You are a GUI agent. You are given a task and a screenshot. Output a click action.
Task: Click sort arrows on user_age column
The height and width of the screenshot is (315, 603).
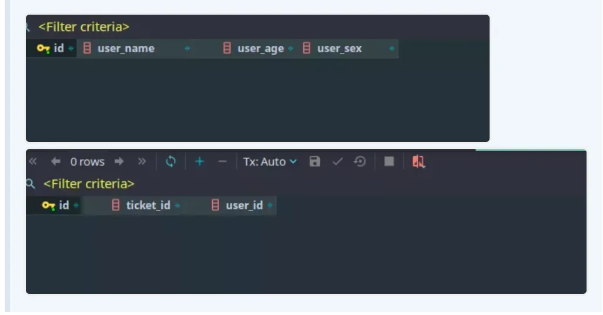(x=291, y=48)
